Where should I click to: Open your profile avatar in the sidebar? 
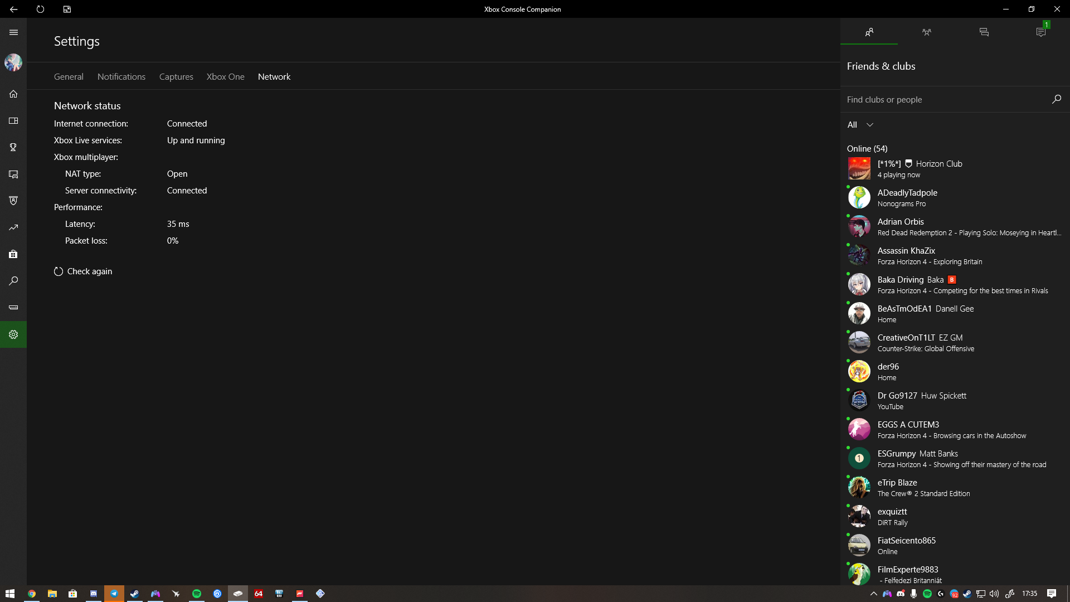tap(13, 62)
